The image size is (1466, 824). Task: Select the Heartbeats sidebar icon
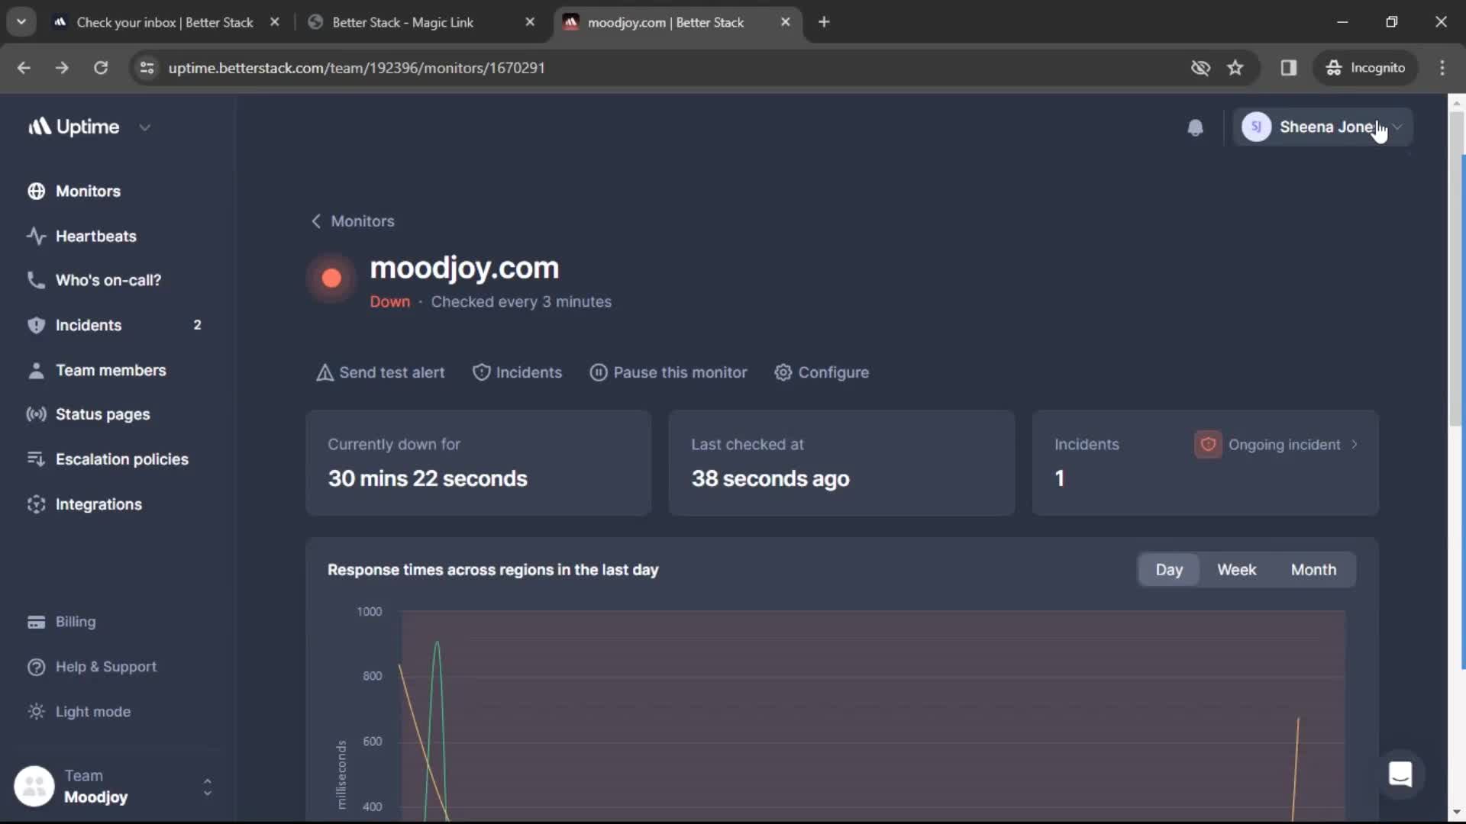pos(34,234)
